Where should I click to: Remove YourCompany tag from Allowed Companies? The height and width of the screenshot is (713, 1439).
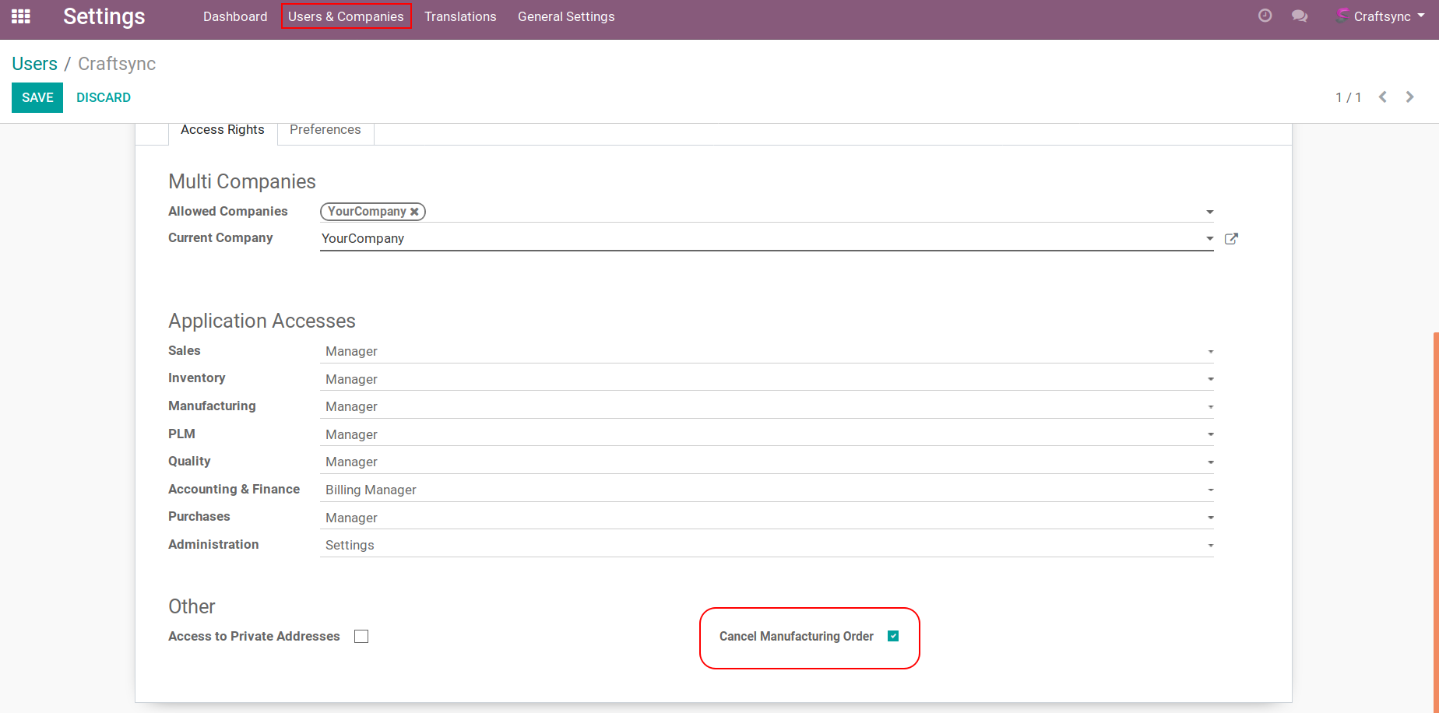point(415,212)
